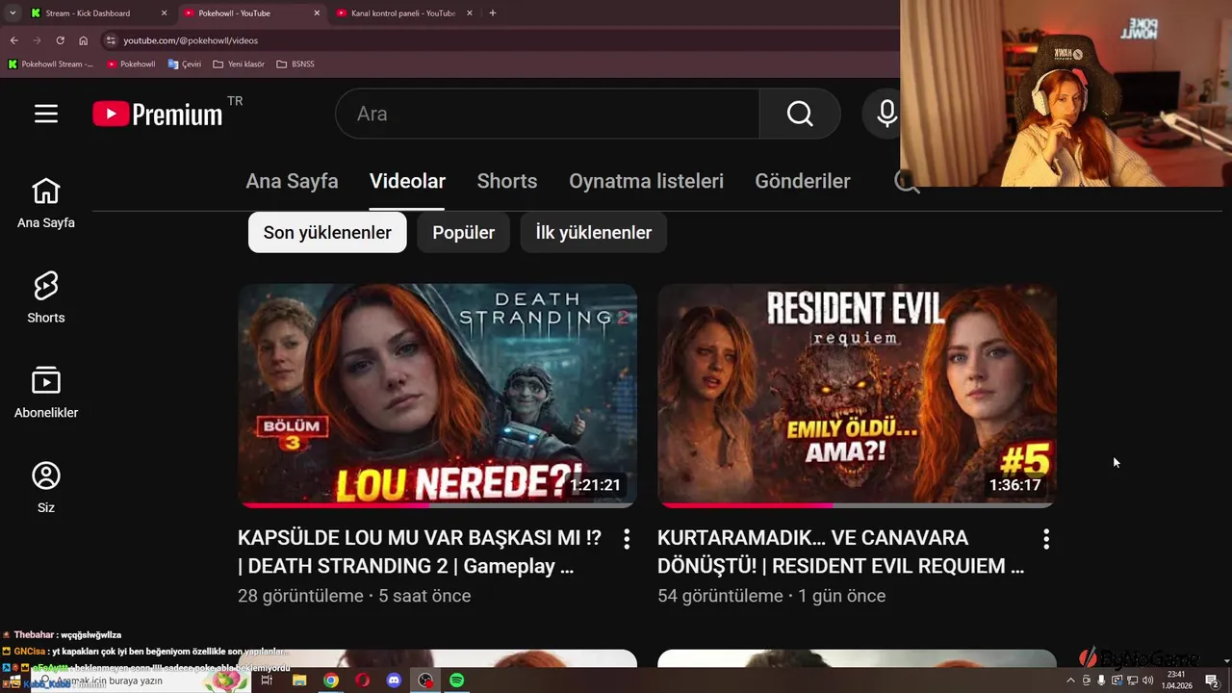The image size is (1232, 693).
Task: Click the address bar URL youtube.com/@pokehowll/videos
Action: pos(191,40)
